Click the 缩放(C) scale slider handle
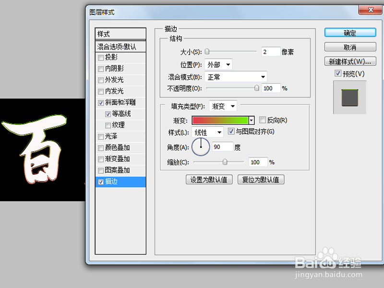This screenshot has width=384, height=288. point(225,162)
